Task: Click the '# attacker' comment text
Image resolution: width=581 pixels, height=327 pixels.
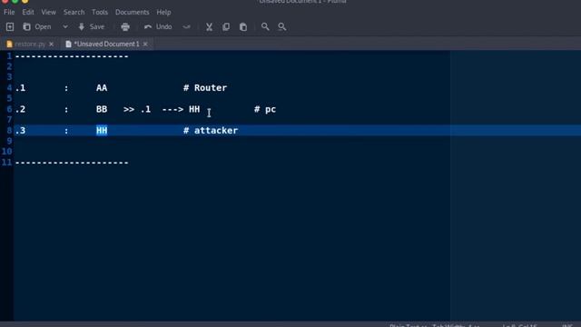Action: pos(211,131)
